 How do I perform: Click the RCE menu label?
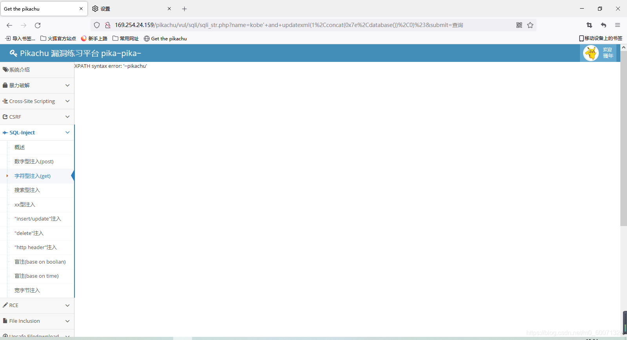point(14,305)
